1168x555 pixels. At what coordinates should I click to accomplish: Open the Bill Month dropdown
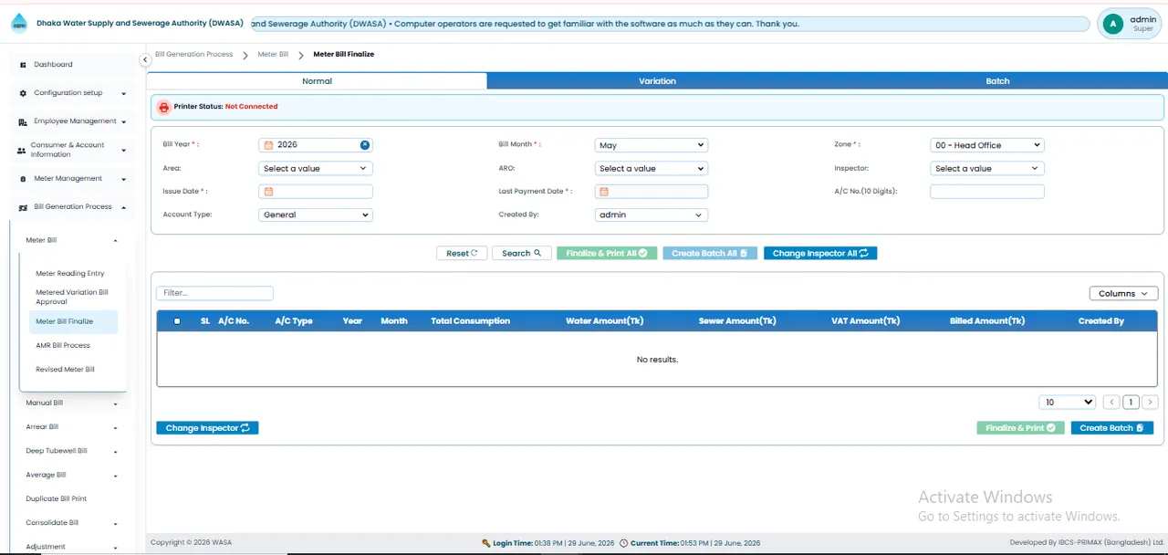pyautogui.click(x=652, y=145)
